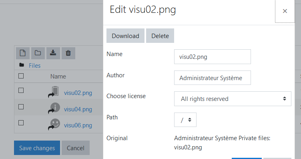Open the Choose license dropdown
301x159 pixels.
233,99
